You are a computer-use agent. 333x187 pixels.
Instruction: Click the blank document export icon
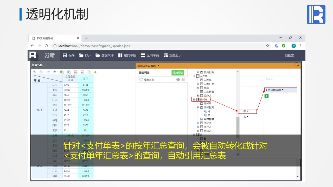point(89,72)
